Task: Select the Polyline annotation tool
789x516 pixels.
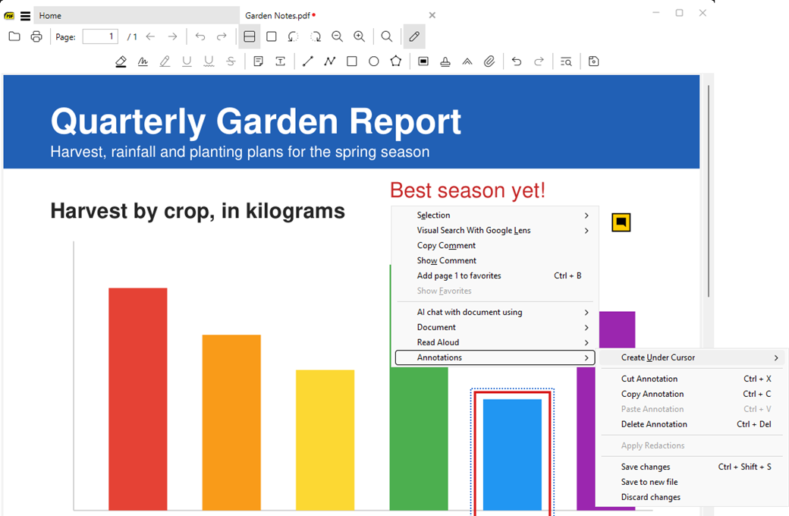Action: (329, 61)
